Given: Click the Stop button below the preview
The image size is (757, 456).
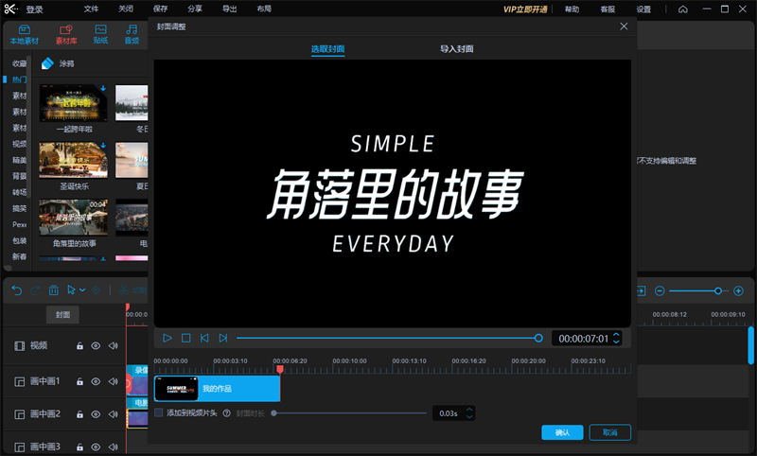Looking at the screenshot, I should (x=186, y=338).
